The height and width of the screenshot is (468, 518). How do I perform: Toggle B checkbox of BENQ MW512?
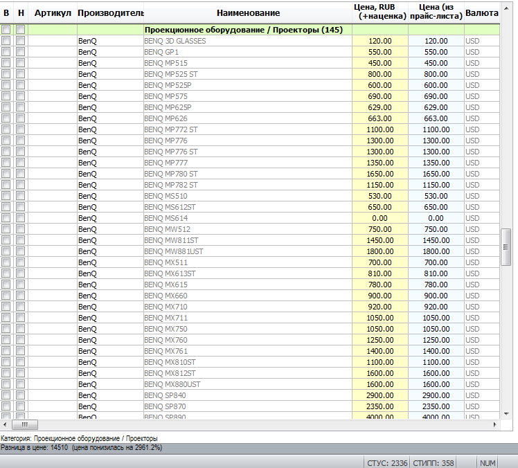pos(6,229)
